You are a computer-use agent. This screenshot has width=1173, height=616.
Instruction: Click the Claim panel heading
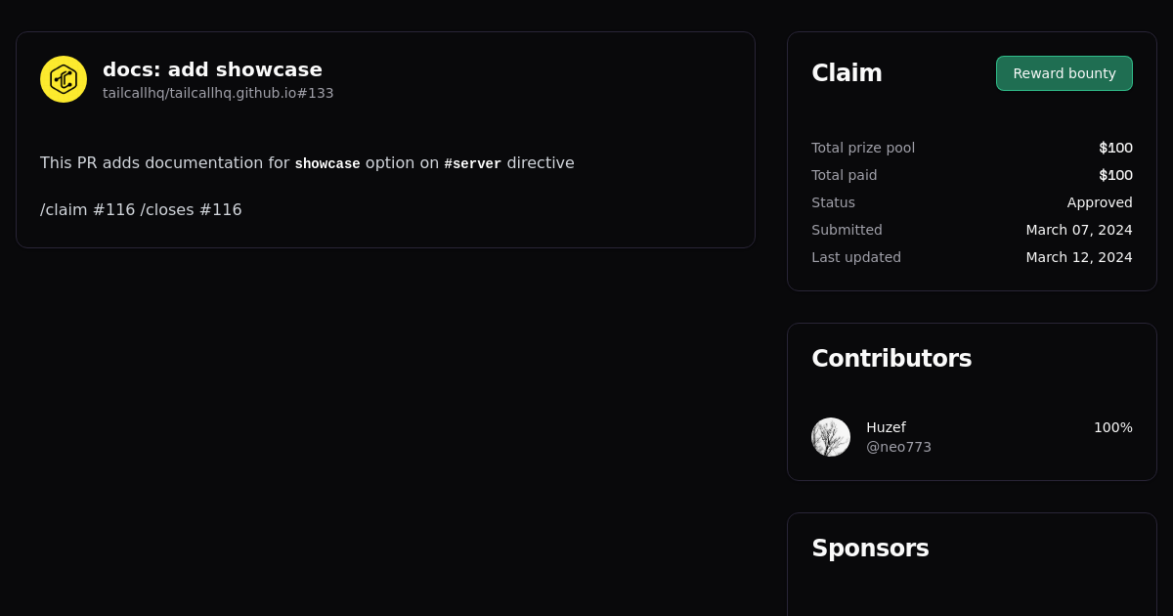(x=847, y=72)
